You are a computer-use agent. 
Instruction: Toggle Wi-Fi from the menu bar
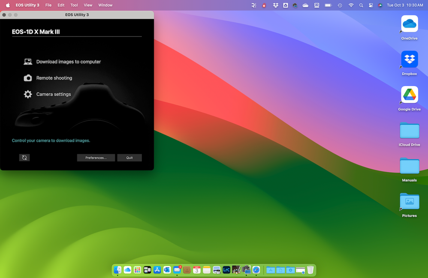coord(351,5)
